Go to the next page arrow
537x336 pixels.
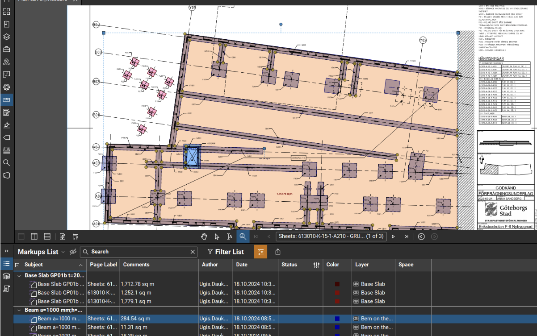point(394,236)
